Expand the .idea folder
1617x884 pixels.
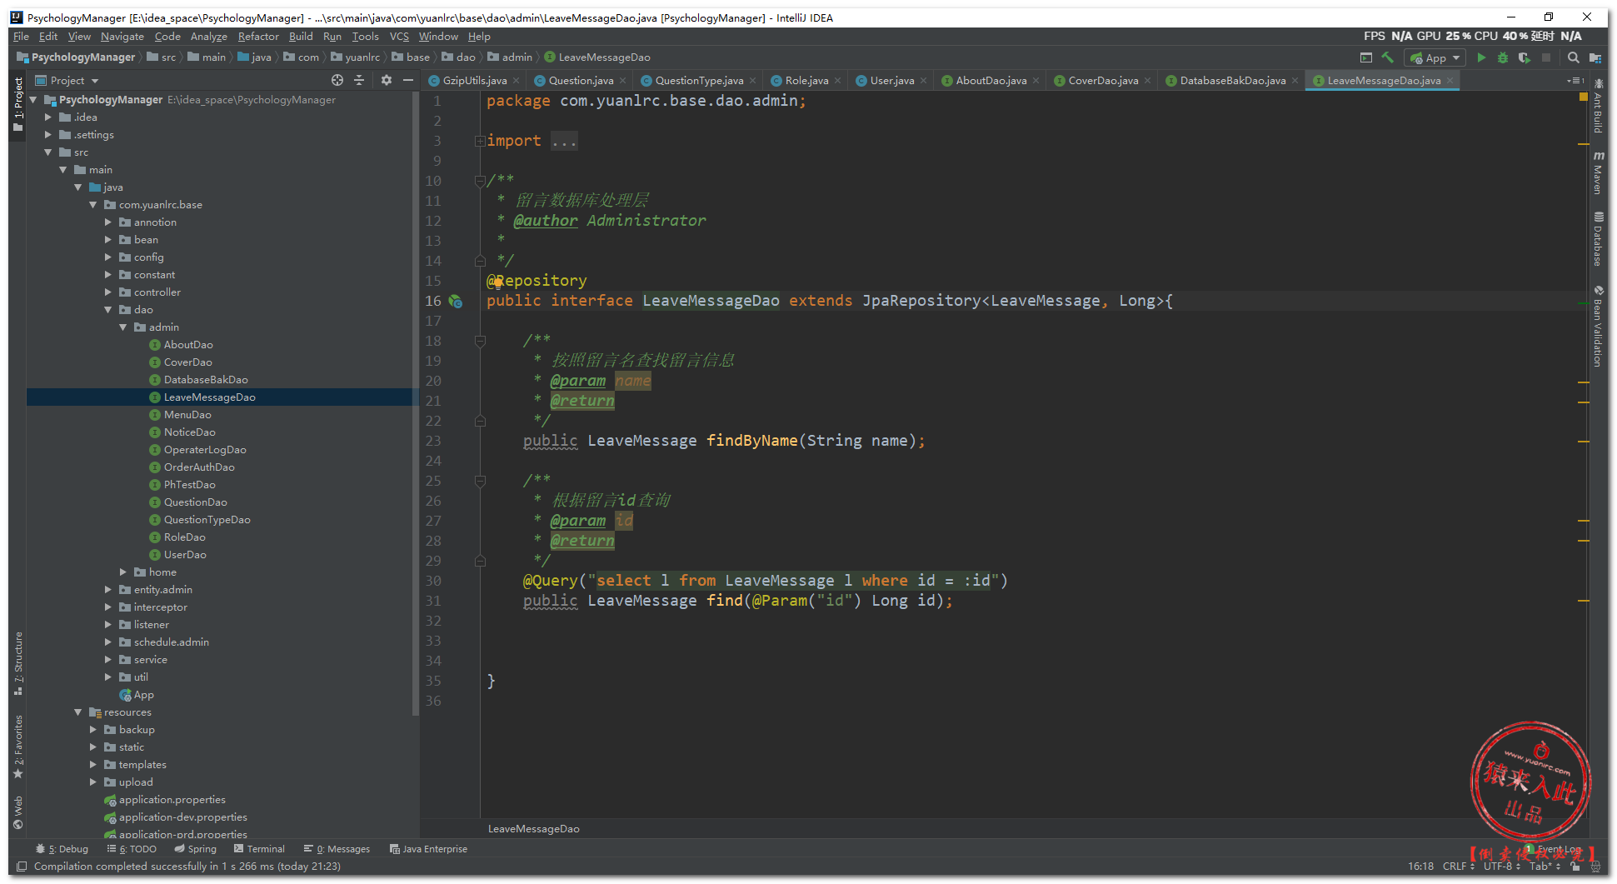[x=48, y=117]
